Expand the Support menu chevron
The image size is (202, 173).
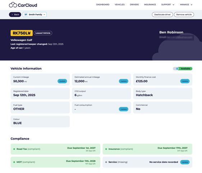tap(173, 5)
